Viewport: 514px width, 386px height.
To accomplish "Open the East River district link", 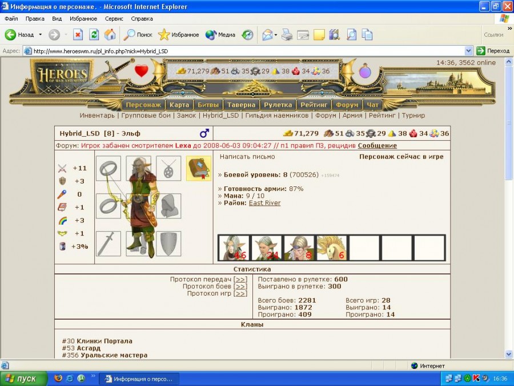I will point(264,203).
